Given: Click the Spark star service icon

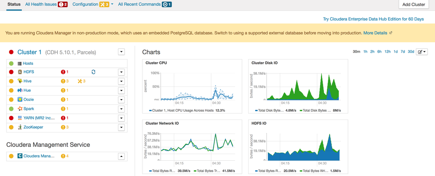Looking at the screenshot, I should (x=20, y=109).
